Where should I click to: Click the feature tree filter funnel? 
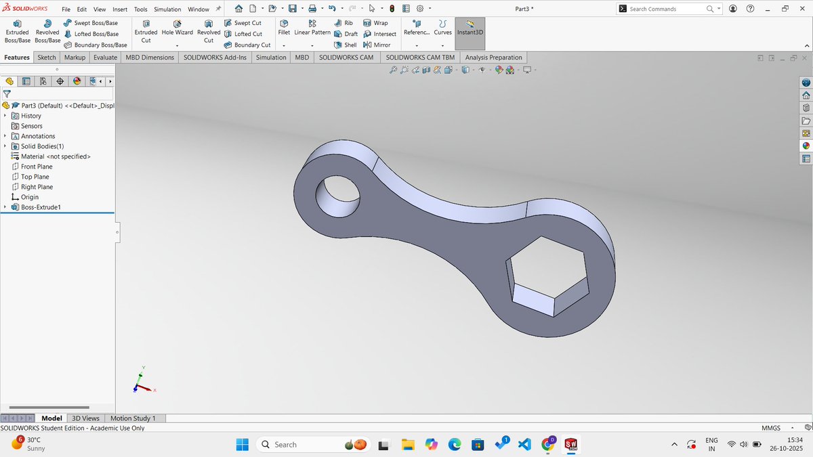(x=7, y=94)
